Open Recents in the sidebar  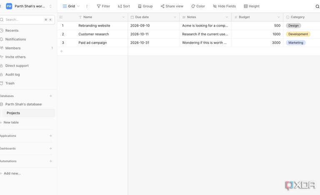click(12, 30)
